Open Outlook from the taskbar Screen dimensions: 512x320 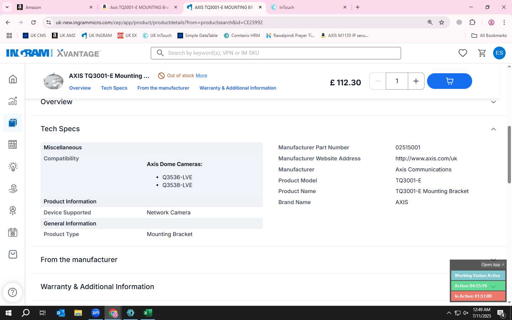tap(60, 313)
